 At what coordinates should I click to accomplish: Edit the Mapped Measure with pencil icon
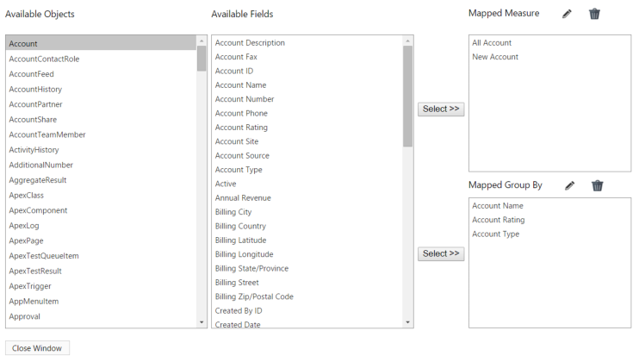[x=567, y=14]
